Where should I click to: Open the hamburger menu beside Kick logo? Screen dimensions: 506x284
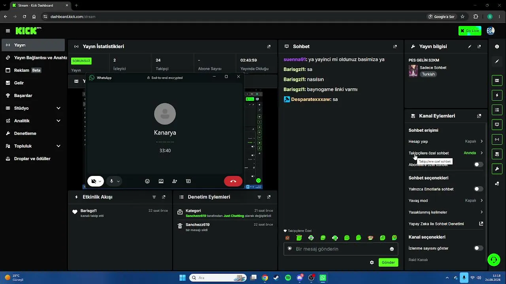click(x=8, y=31)
